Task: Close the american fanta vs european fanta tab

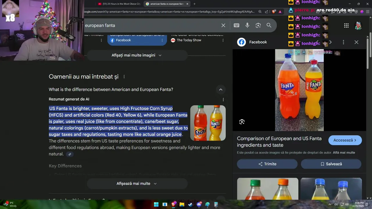Action: click(x=187, y=4)
